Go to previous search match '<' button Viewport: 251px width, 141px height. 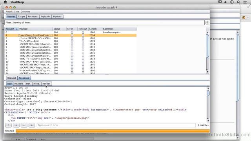(16, 125)
